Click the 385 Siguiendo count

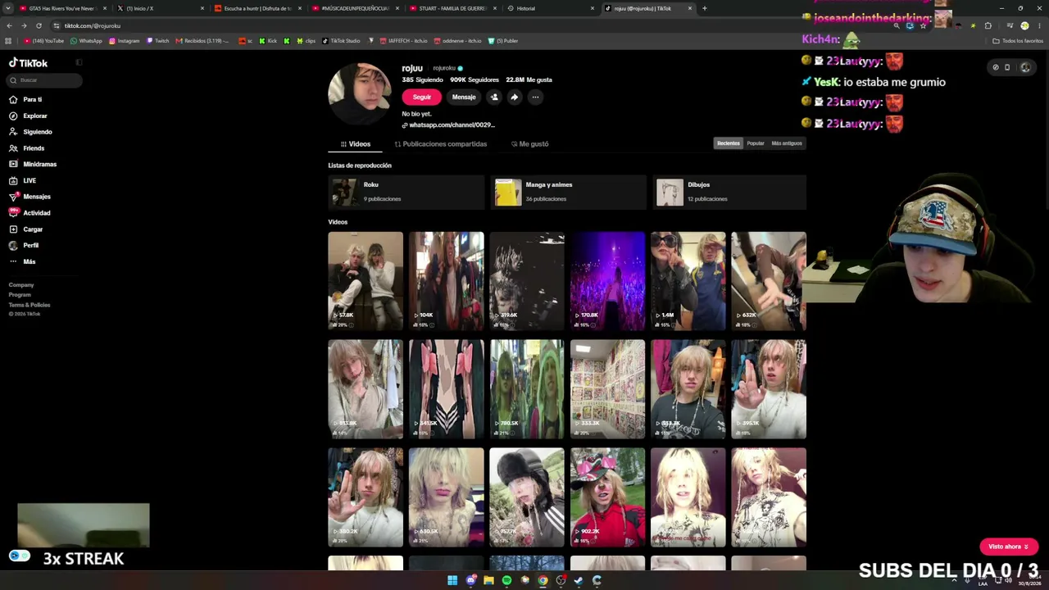click(422, 80)
